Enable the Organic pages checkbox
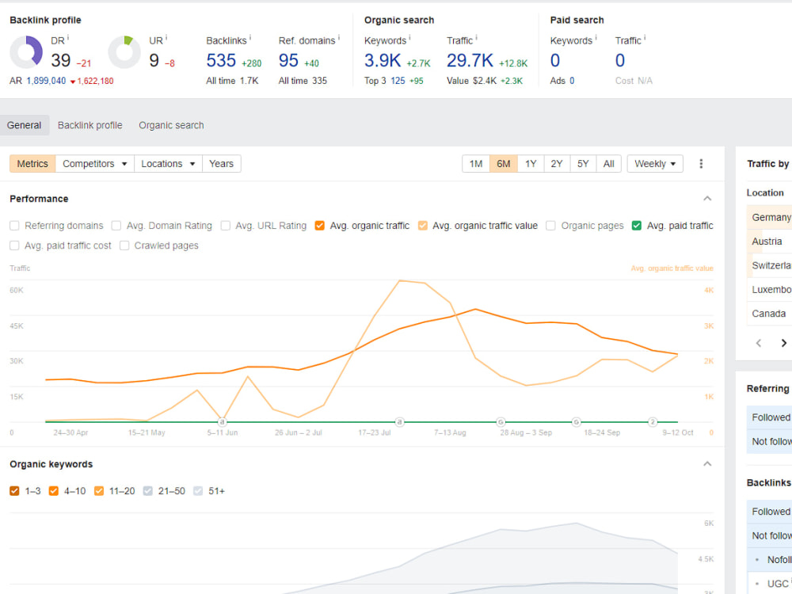The width and height of the screenshot is (792, 594). pyautogui.click(x=551, y=225)
